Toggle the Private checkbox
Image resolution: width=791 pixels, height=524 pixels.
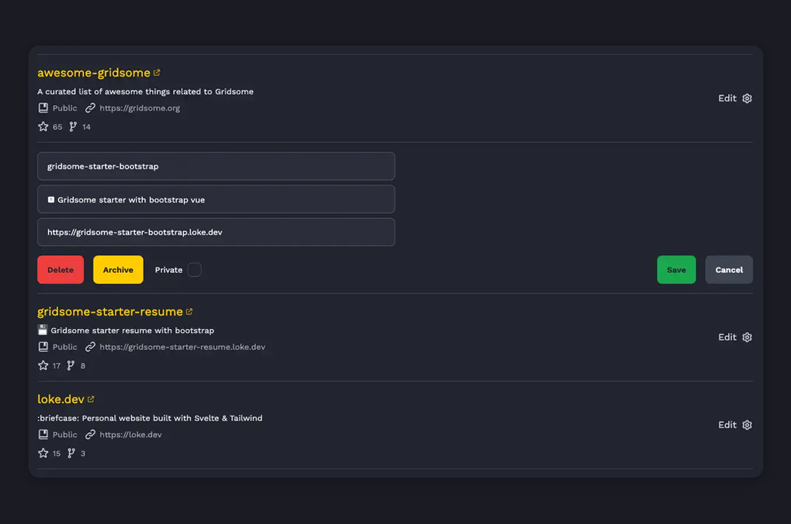[194, 270]
